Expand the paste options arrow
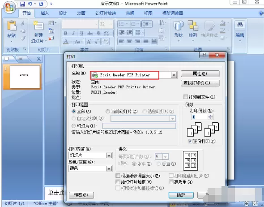This screenshot has height=207, width=264. point(12,41)
